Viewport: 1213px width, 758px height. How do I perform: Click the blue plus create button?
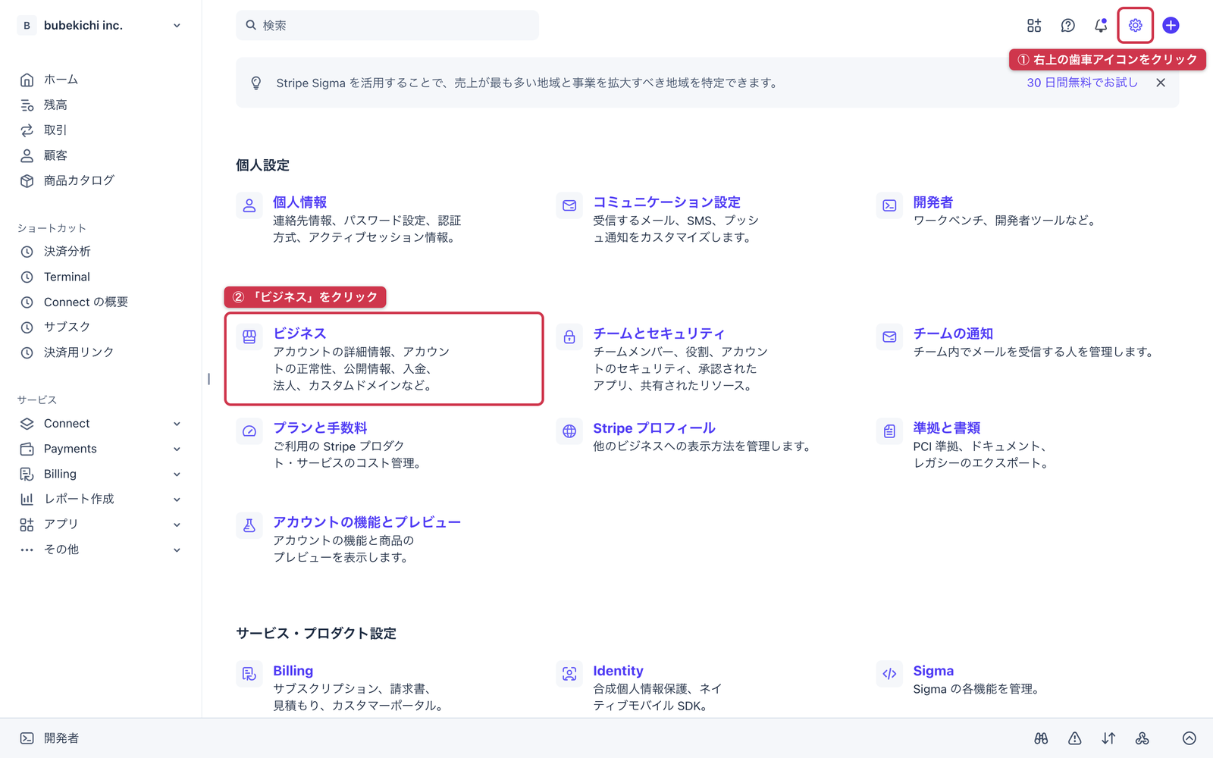[1171, 25]
